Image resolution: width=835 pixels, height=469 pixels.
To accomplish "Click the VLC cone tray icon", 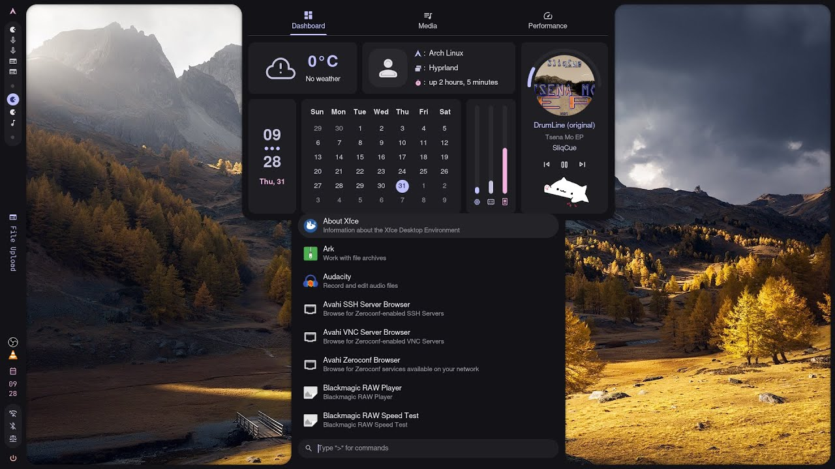I will coord(12,355).
